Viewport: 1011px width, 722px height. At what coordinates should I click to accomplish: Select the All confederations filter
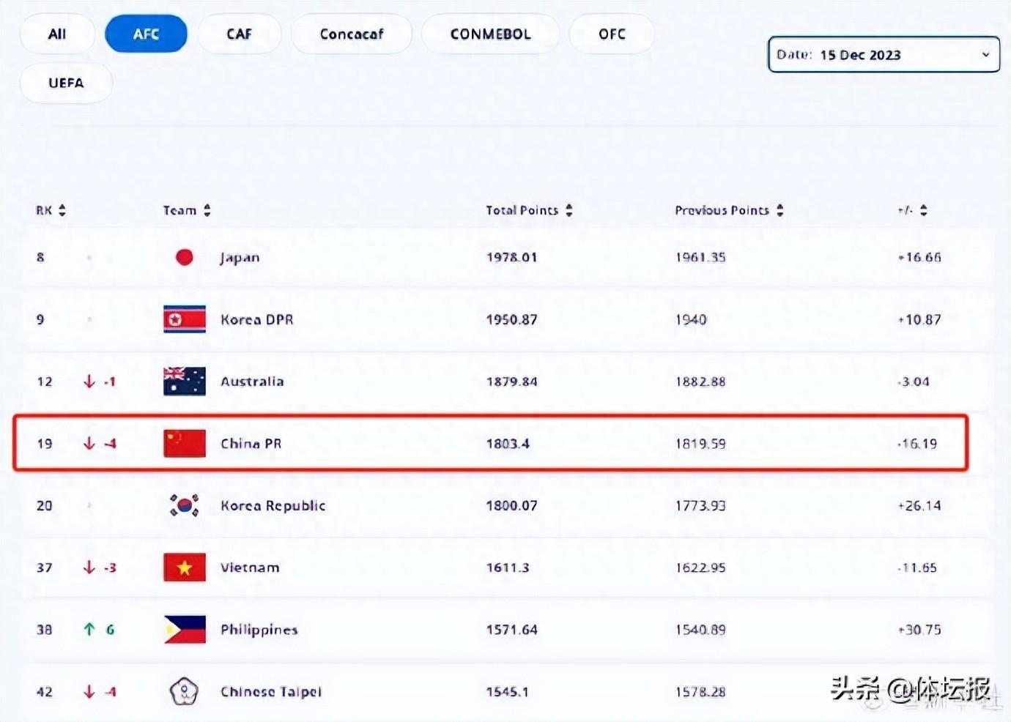point(57,34)
